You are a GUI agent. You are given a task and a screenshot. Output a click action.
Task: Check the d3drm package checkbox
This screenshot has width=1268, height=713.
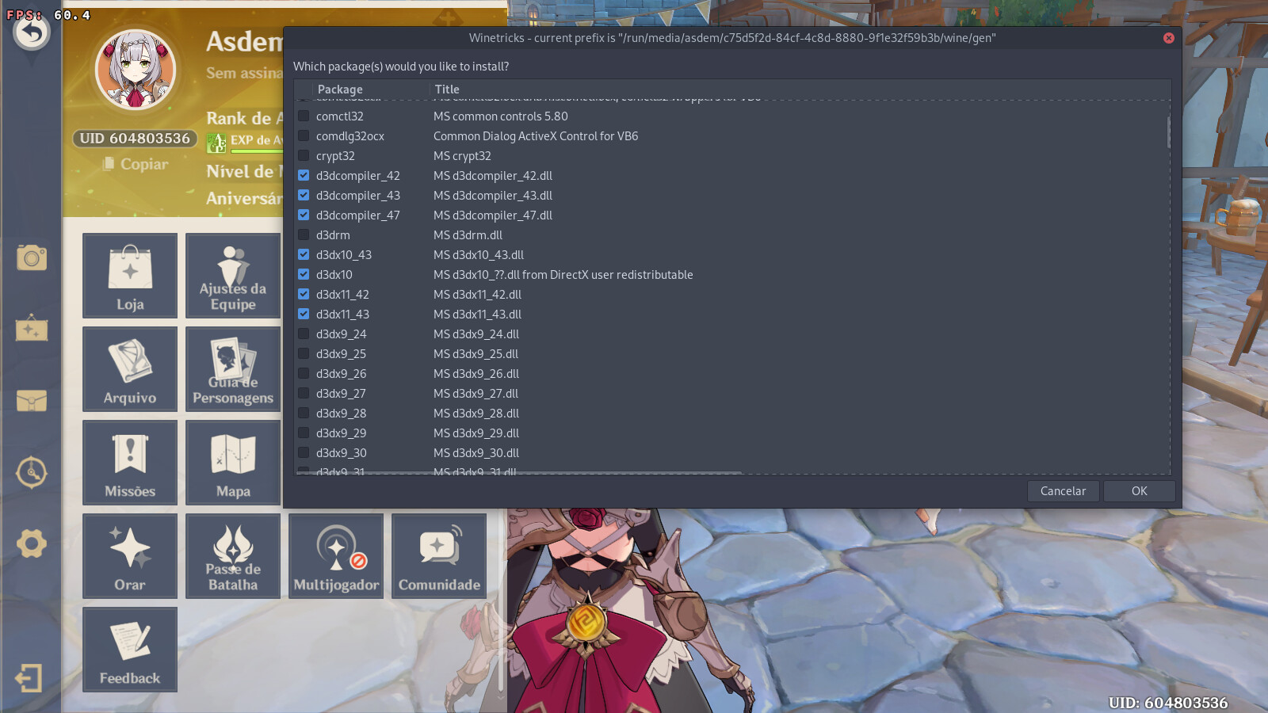(x=304, y=234)
